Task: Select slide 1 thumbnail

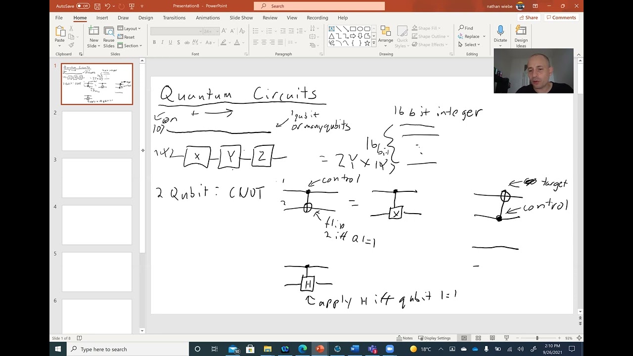Action: (x=97, y=84)
